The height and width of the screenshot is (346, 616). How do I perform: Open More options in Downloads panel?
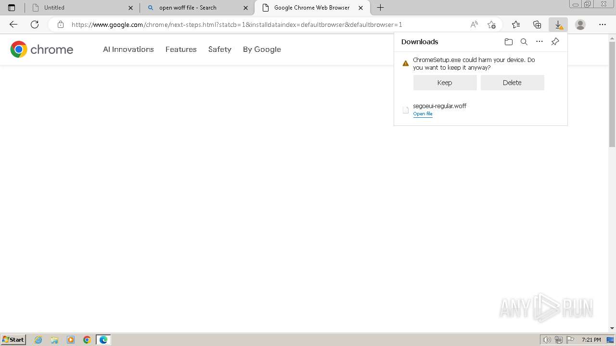pyautogui.click(x=539, y=42)
